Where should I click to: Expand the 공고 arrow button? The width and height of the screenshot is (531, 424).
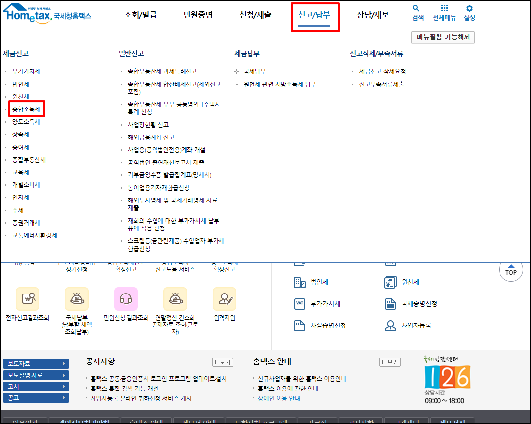36,398
